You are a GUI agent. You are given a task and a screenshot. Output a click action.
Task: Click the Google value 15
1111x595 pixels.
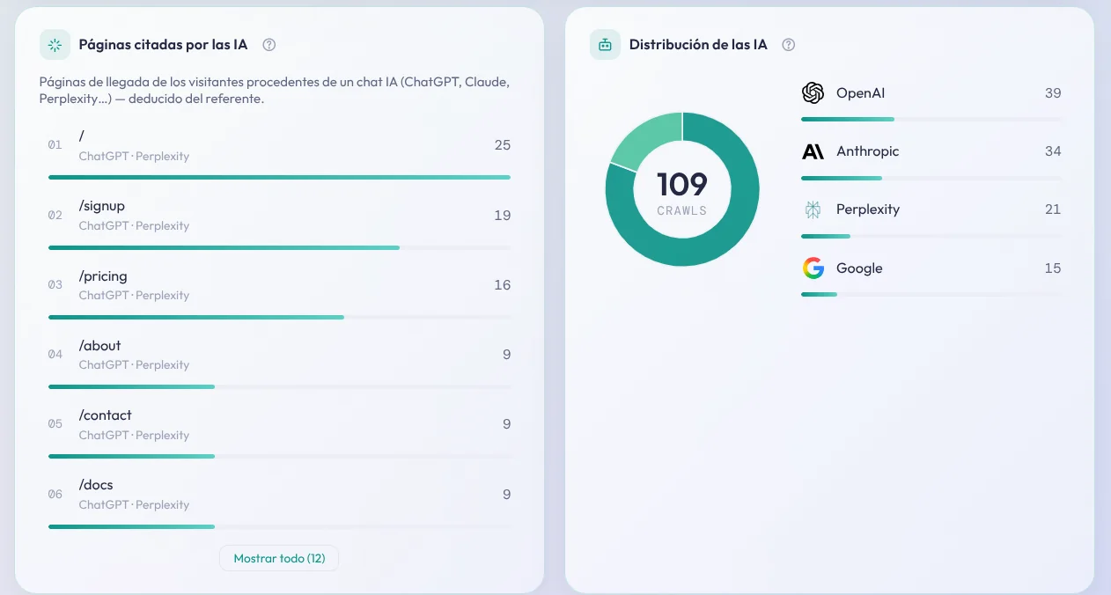pos(1053,268)
